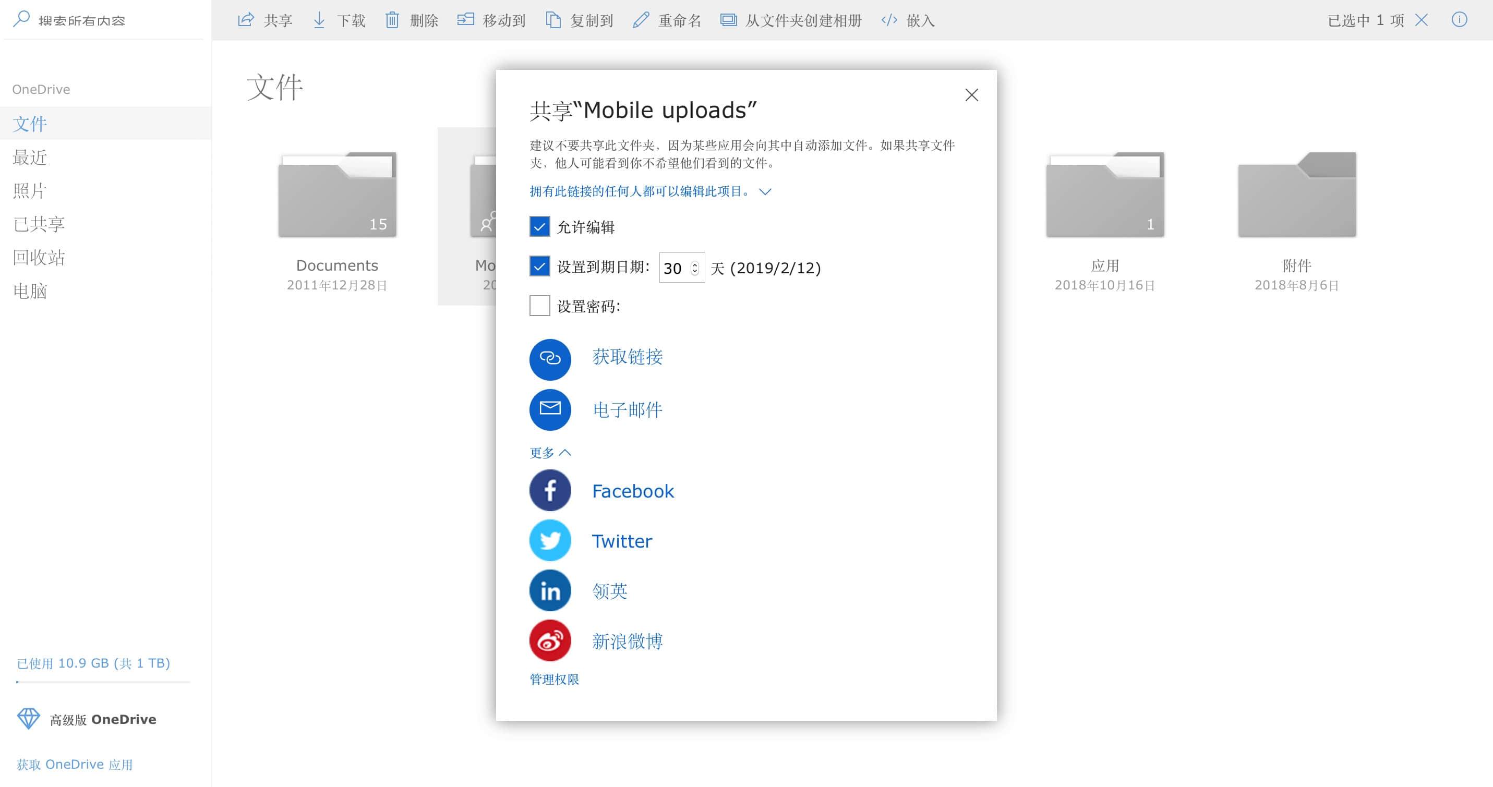1493x787 pixels.
Task: Close the share dialog with the X
Action: [972, 95]
